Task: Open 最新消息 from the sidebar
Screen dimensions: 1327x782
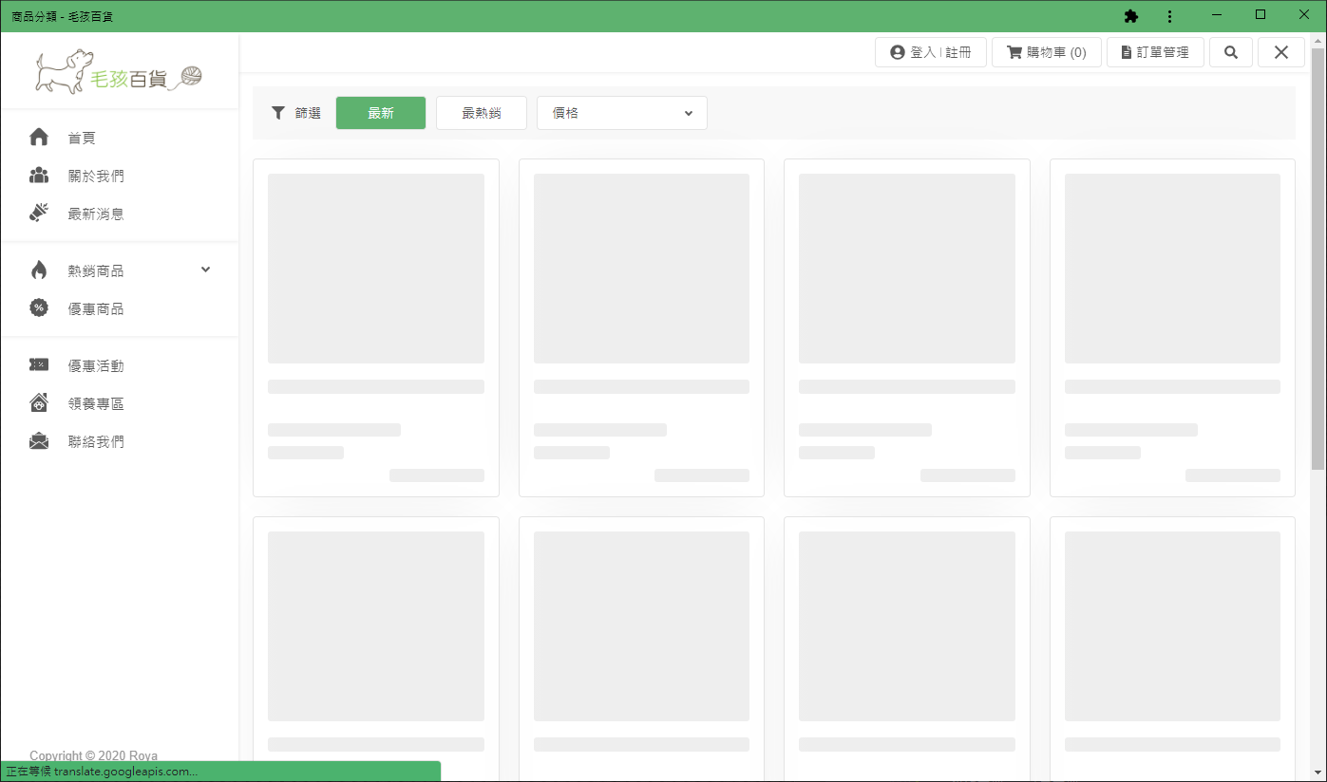Action: [x=96, y=214]
